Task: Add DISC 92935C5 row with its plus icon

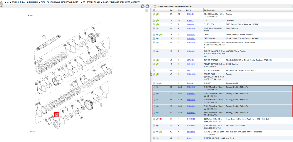Action: point(154,14)
